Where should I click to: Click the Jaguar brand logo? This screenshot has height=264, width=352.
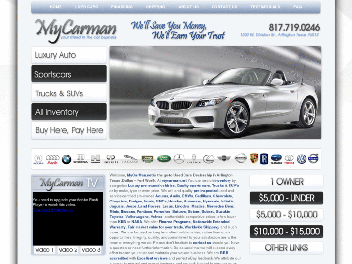[x=130, y=159]
